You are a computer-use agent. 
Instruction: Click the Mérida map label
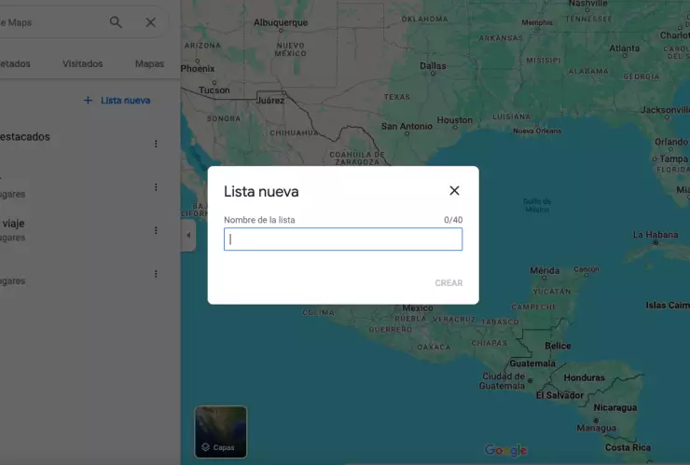[x=545, y=270]
